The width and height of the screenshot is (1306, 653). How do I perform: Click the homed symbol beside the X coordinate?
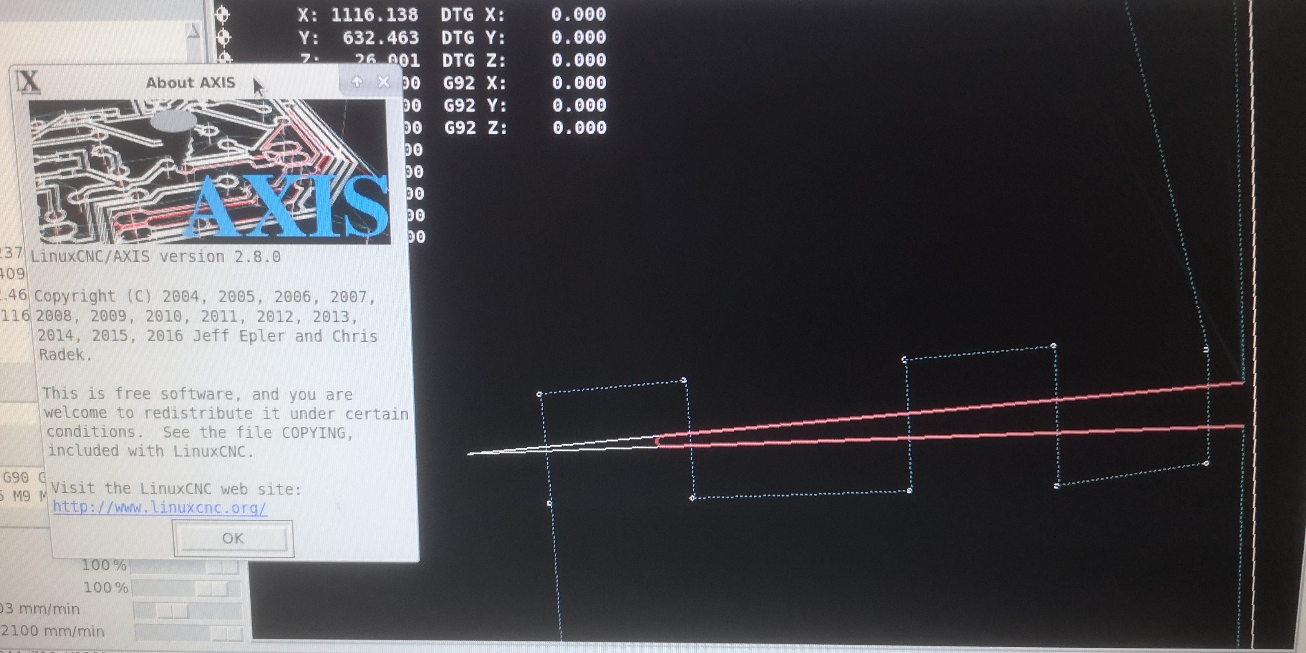222,14
